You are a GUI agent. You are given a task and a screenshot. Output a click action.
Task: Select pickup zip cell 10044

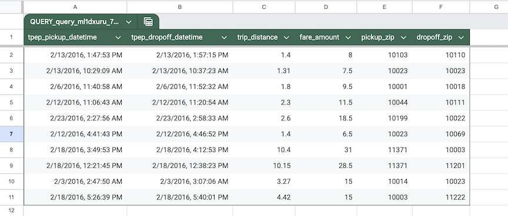(x=385, y=103)
